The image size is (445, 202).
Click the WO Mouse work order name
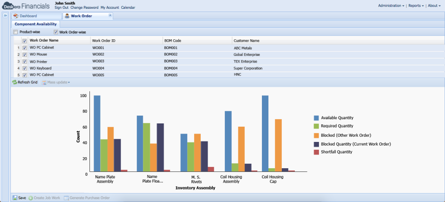(38, 55)
